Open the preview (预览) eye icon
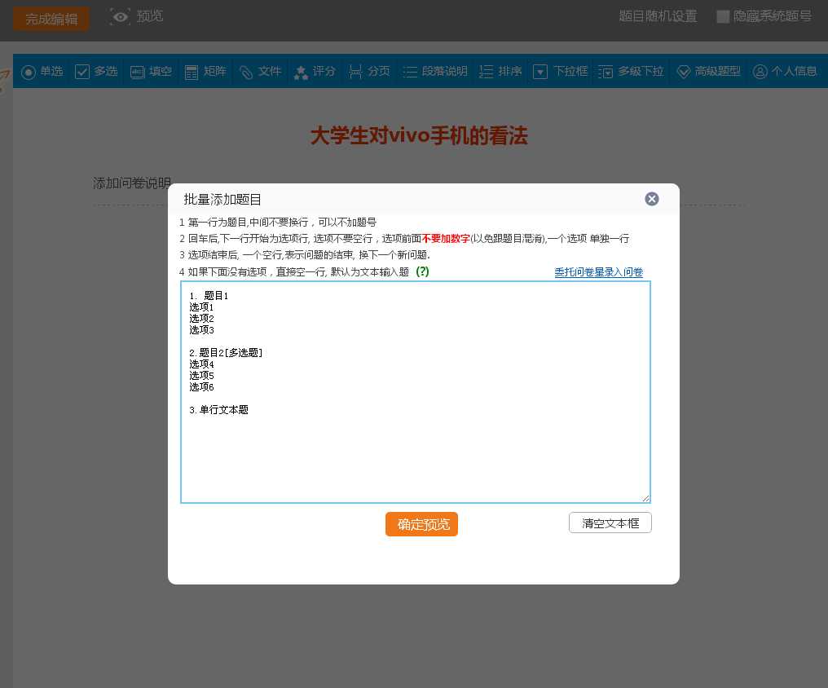This screenshot has height=688, width=828. (x=121, y=17)
